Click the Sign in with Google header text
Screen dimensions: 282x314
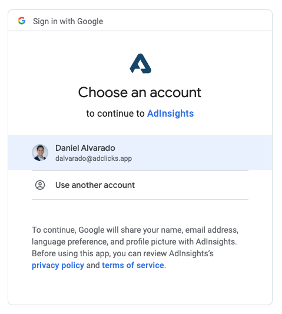click(68, 21)
